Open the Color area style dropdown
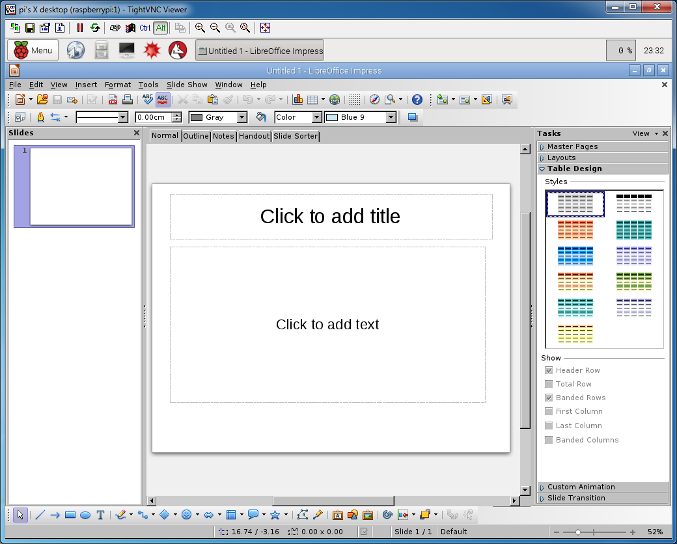The width and height of the screenshot is (677, 544). [316, 117]
